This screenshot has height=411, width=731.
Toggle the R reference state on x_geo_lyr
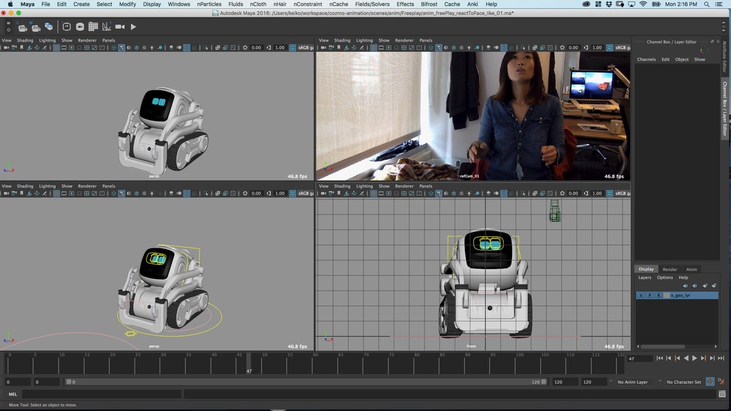click(658, 295)
